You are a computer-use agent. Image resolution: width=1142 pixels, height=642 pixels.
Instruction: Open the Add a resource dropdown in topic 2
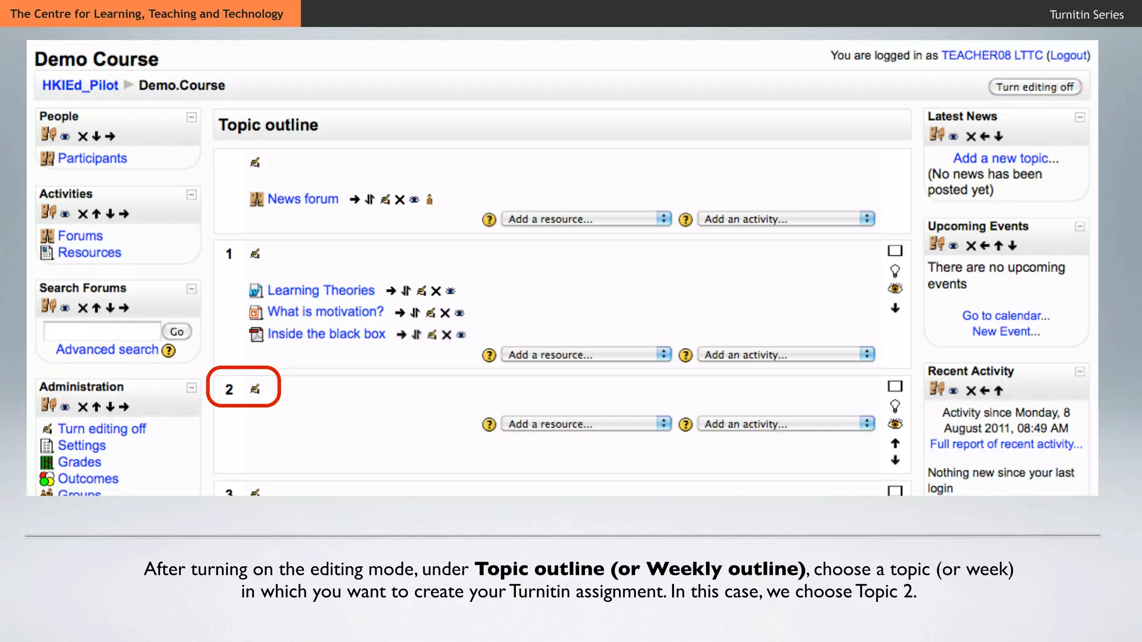pyautogui.click(x=586, y=424)
